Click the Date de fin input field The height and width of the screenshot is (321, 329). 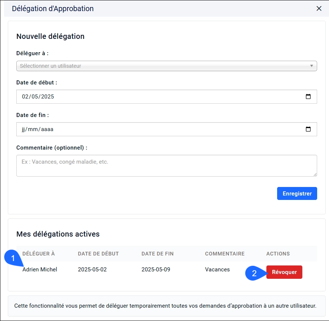pos(167,129)
